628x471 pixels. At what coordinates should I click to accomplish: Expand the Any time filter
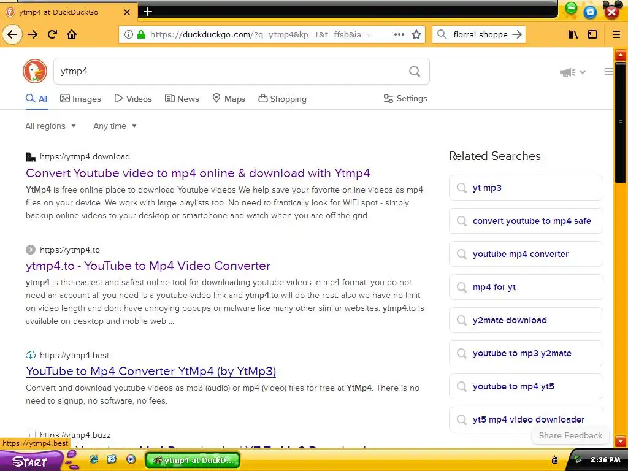(x=115, y=126)
